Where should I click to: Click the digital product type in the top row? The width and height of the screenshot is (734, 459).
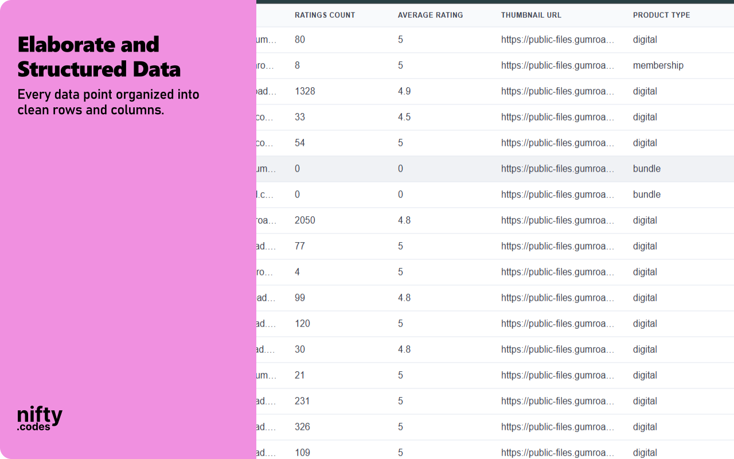pyautogui.click(x=645, y=40)
